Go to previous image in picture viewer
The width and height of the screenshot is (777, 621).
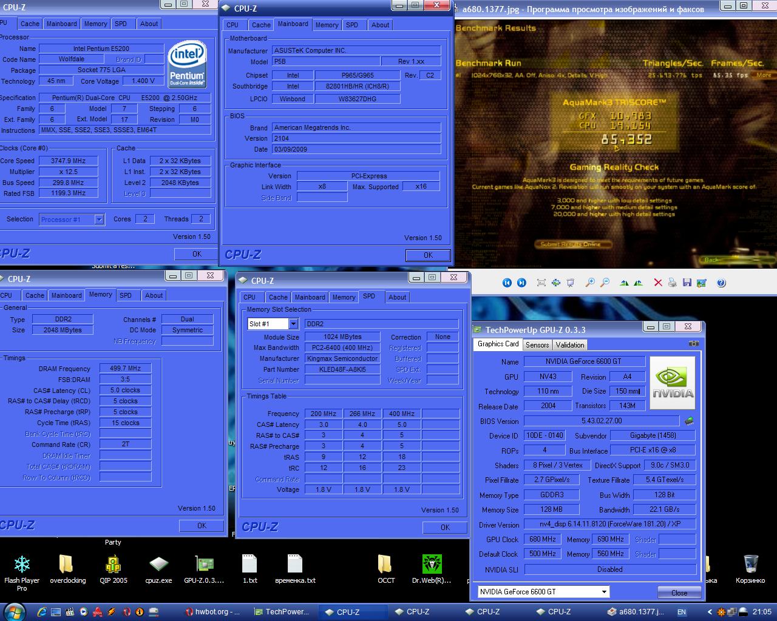pos(507,283)
